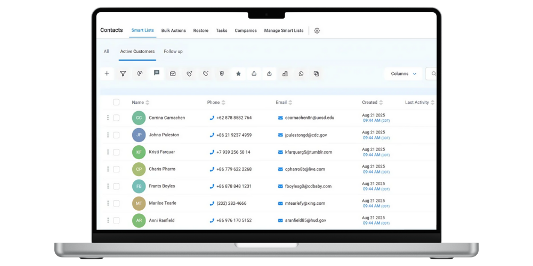Viewport: 533px width, 266px height.
Task: Select the Follow up smart list tab
Action: 173,52
